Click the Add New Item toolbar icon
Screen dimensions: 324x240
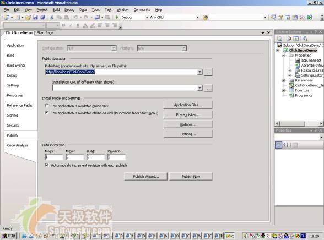coord(18,17)
